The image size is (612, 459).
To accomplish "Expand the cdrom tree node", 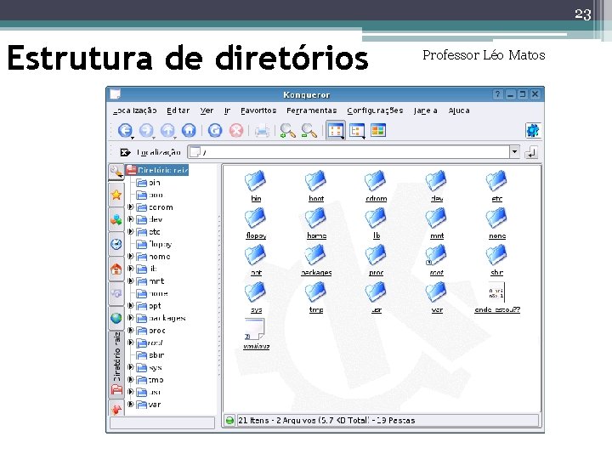I will point(131,207).
